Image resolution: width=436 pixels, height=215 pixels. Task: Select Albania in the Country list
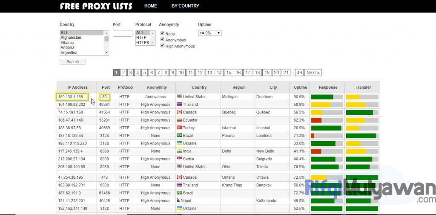[x=82, y=43]
